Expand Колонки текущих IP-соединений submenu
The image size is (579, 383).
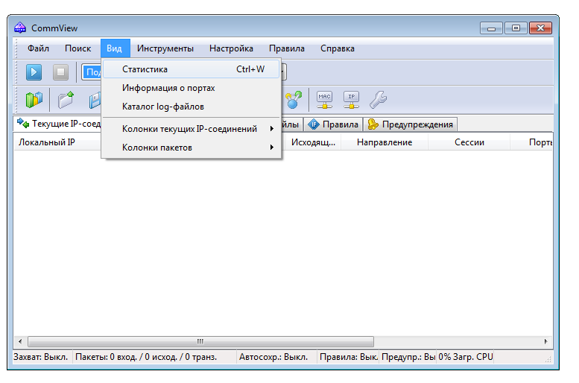(191, 129)
